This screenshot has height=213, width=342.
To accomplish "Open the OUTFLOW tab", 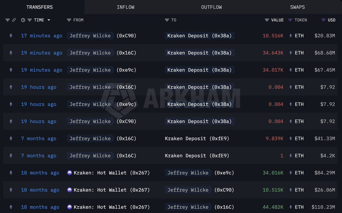I will [211, 7].
